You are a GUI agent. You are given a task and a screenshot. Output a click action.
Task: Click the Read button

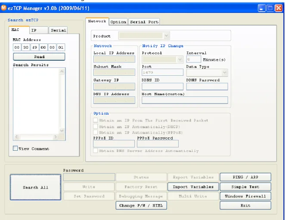(x=39, y=57)
